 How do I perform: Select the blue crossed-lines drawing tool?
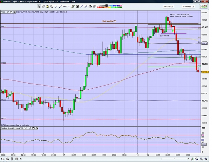82,6
